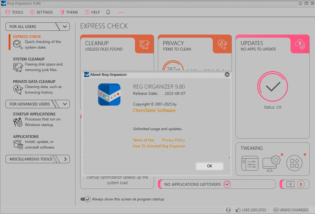This screenshot has height=214, width=315.
Task: Click the support headset icon in status bar
Action: (x=228, y=210)
